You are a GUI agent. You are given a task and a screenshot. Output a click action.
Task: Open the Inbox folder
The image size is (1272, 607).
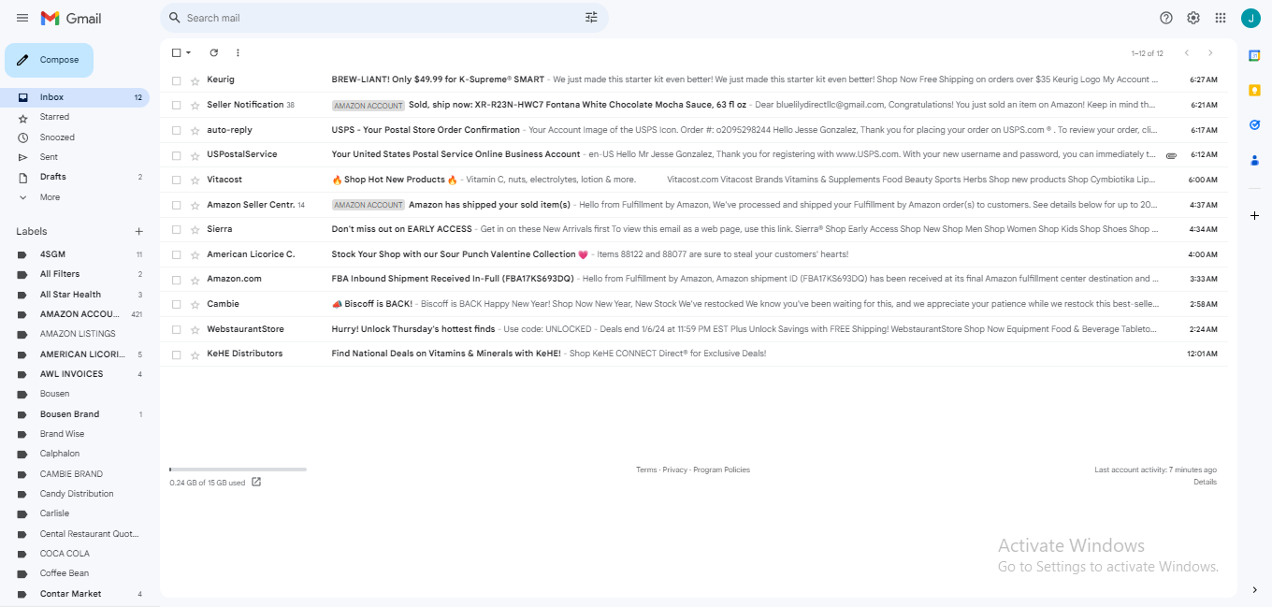pos(75,97)
